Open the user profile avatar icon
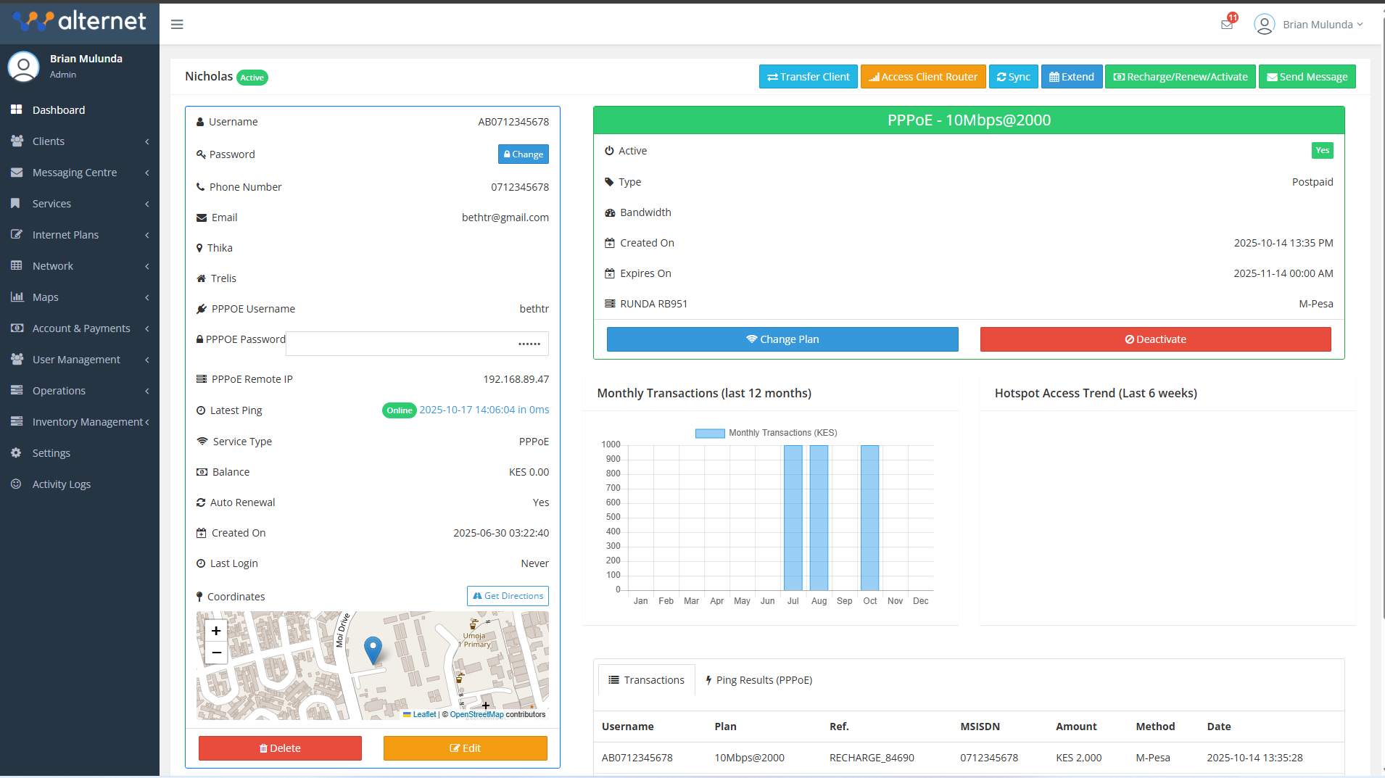 1265,23
